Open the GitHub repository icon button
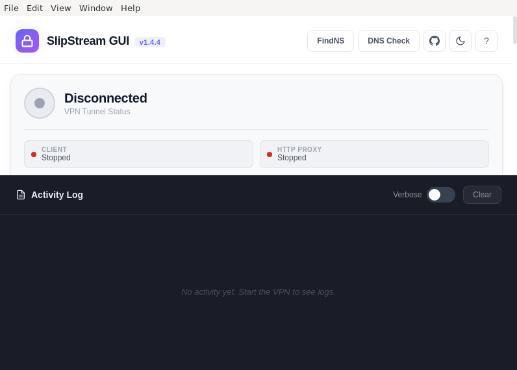 coord(435,41)
